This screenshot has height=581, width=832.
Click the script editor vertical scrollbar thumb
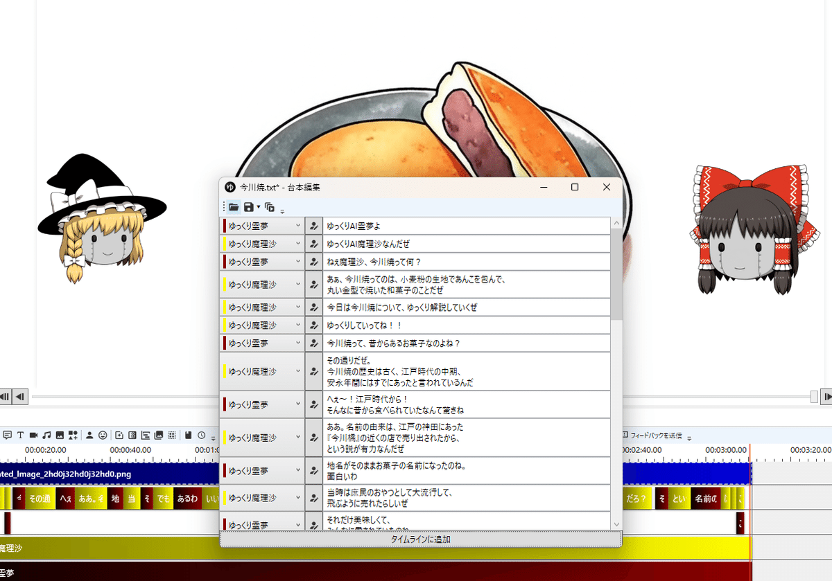click(x=616, y=274)
